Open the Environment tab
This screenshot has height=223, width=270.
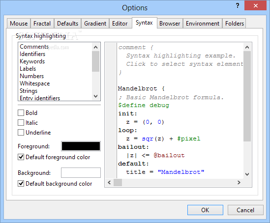click(x=203, y=24)
